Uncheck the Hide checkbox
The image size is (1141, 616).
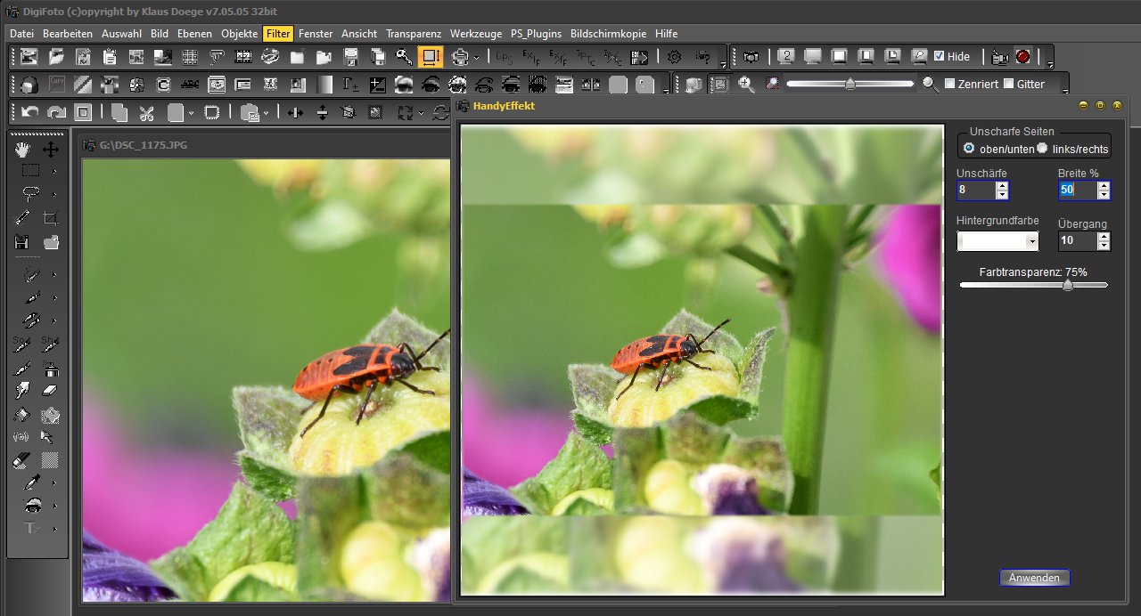939,57
